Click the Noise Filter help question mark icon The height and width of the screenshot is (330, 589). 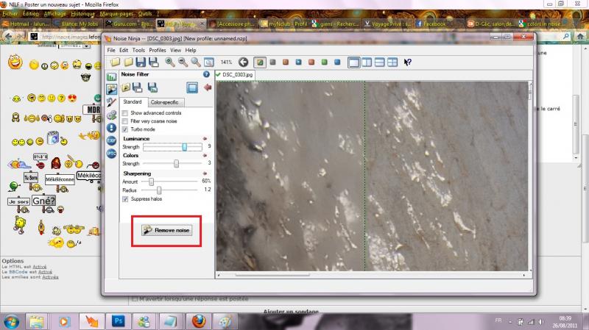click(206, 74)
